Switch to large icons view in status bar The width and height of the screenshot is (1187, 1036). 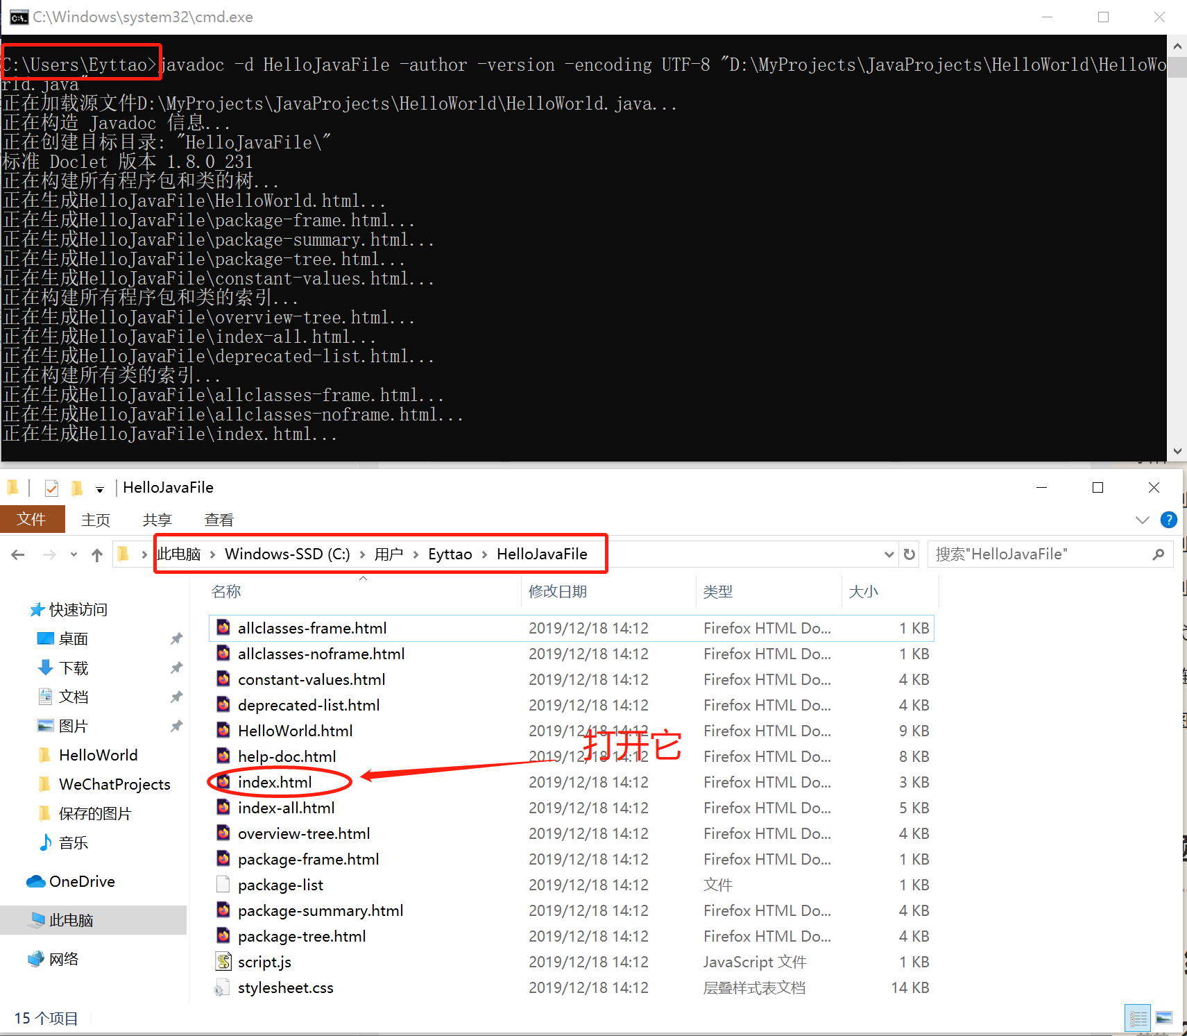[x=1164, y=1018]
